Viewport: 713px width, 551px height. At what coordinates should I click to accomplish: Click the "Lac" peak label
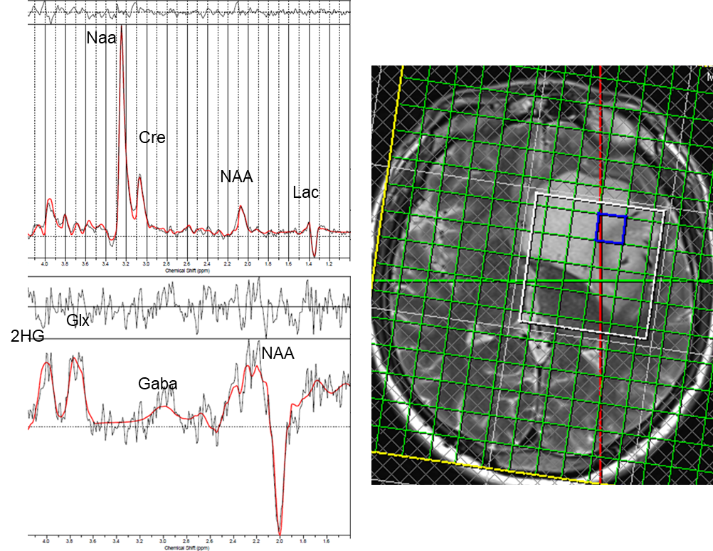coord(305,192)
